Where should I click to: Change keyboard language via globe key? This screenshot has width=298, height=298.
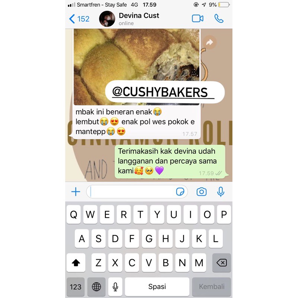(x=96, y=286)
